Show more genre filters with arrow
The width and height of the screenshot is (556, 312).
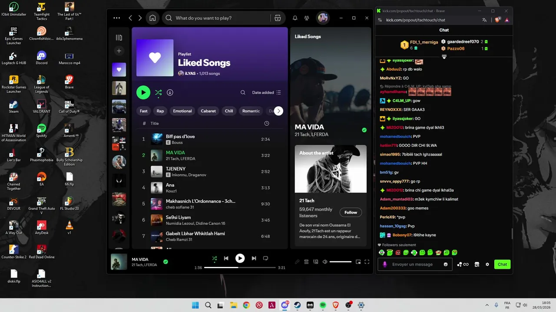pyautogui.click(x=278, y=111)
